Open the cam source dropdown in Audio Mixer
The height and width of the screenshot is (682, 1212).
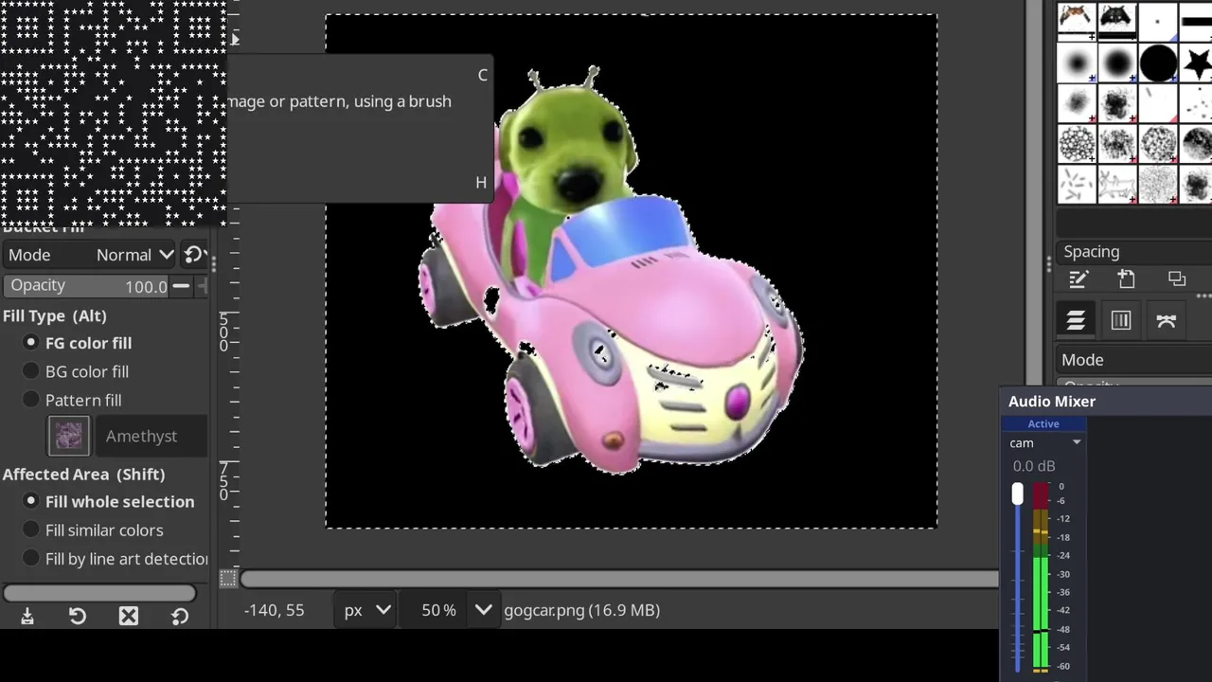pos(1044,443)
